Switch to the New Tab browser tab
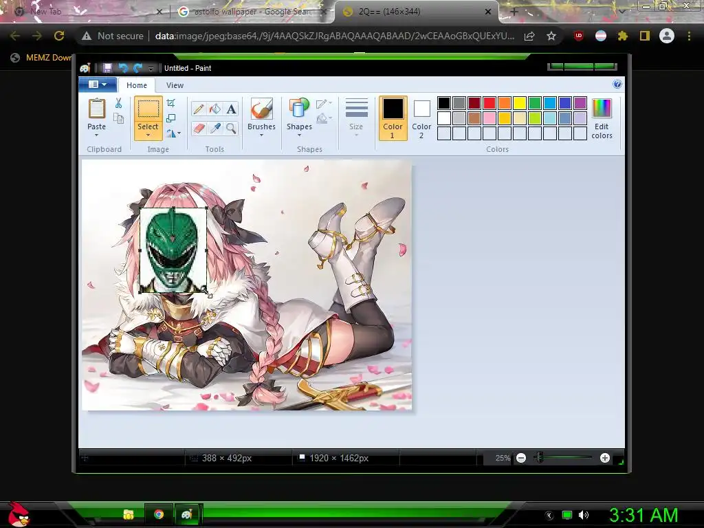Image resolution: width=704 pixels, height=528 pixels. pos(85,12)
